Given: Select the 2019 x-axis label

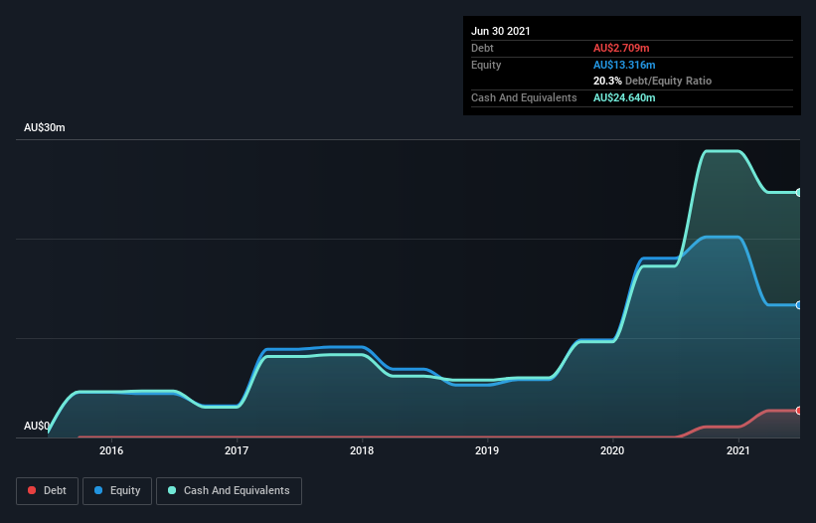Looking at the screenshot, I should [x=487, y=450].
